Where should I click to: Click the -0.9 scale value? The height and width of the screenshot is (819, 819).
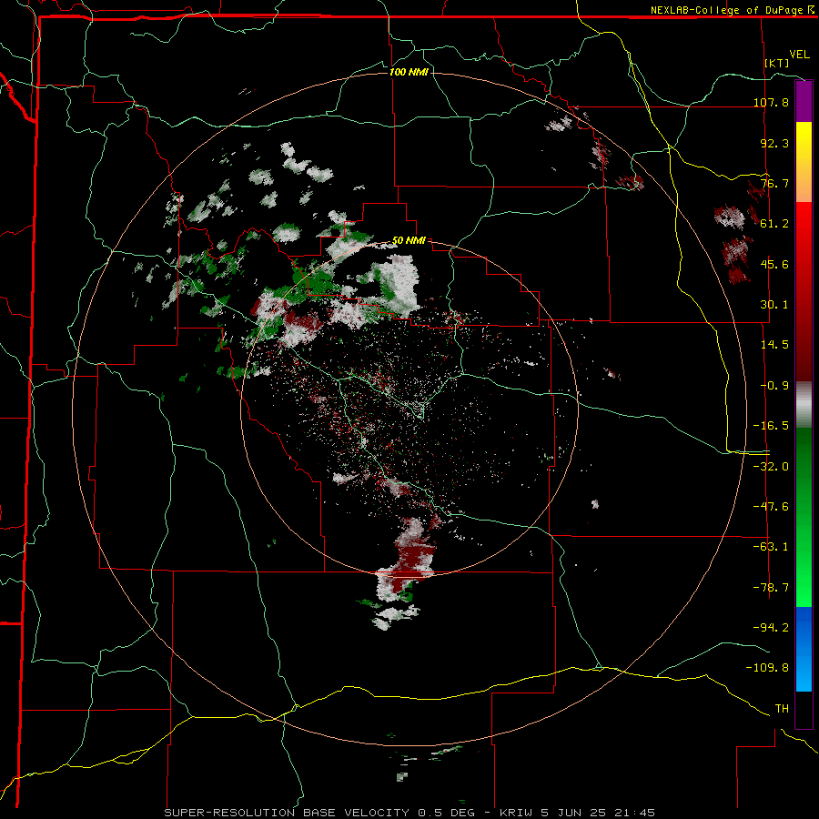pos(774,386)
